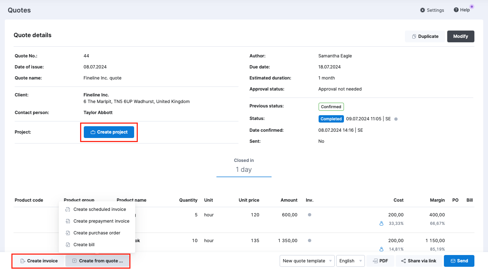
Task: Choose Create purchase order
Action: 97,233
